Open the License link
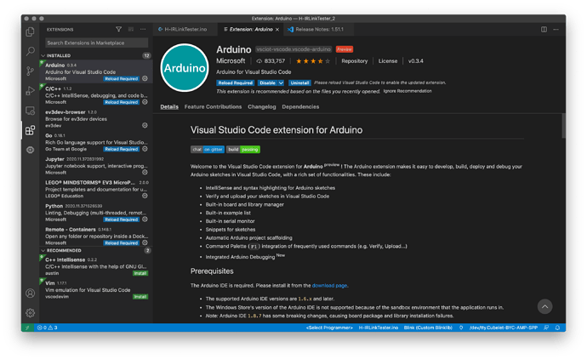This screenshot has height=359, width=587. tap(387, 61)
